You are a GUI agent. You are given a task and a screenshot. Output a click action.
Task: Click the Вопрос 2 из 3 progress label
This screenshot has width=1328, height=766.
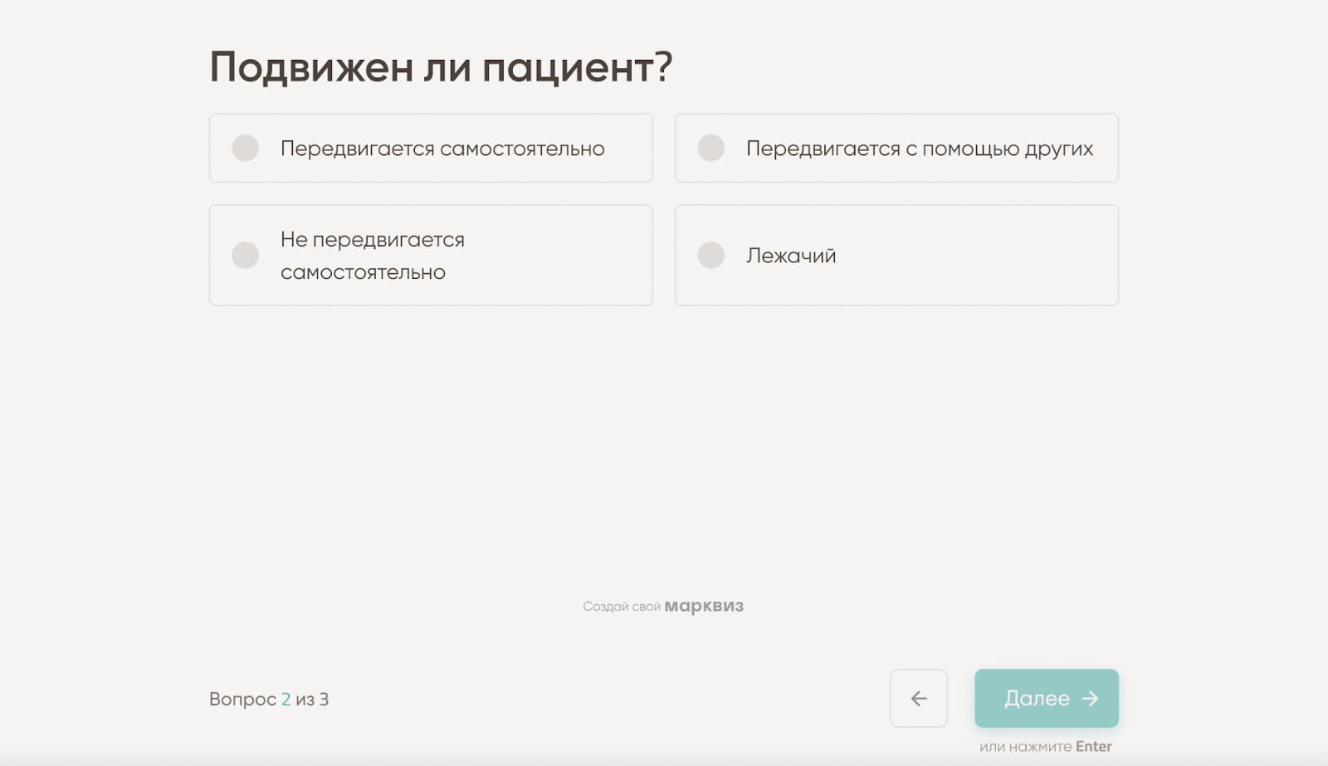(268, 699)
